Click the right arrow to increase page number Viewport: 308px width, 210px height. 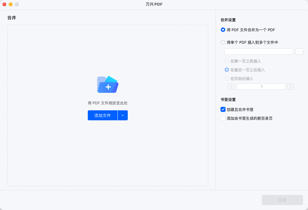(x=290, y=86)
